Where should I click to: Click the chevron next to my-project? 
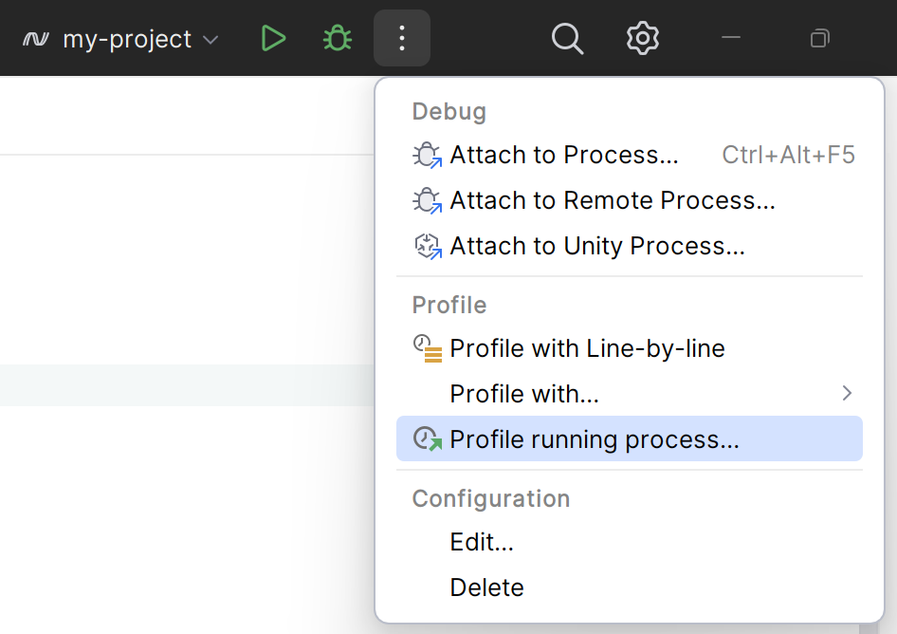coord(211,40)
